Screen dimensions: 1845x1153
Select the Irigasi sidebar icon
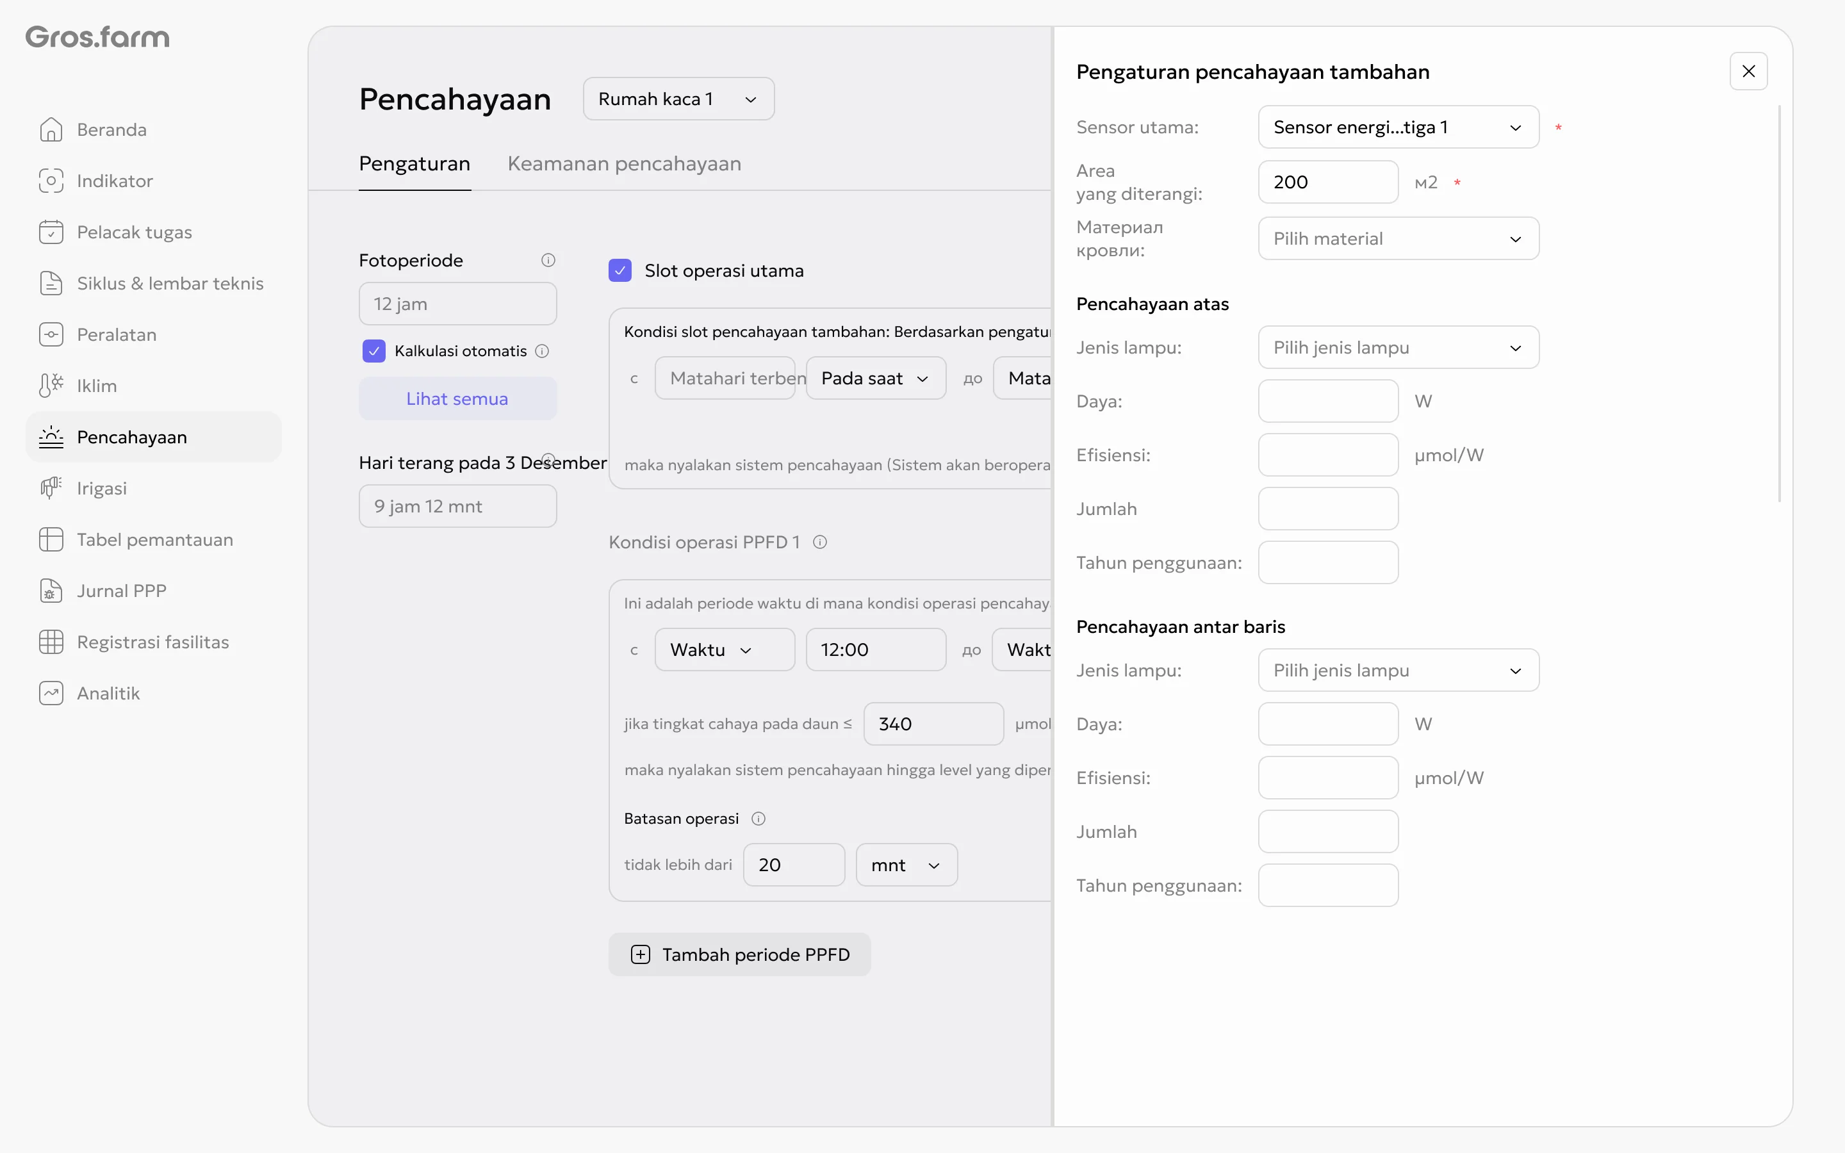(x=51, y=488)
